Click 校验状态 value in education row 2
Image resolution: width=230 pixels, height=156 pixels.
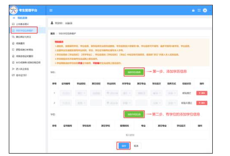click(187, 103)
